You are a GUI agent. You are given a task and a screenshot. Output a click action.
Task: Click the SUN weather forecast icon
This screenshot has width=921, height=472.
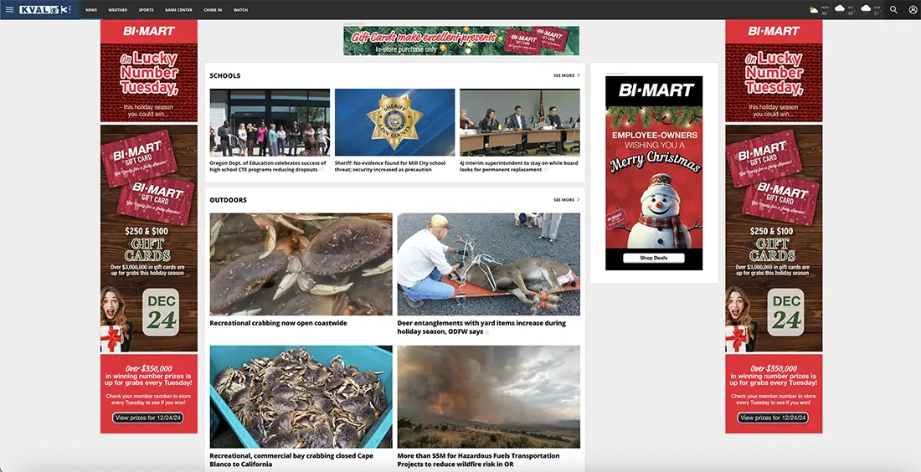point(866,9)
